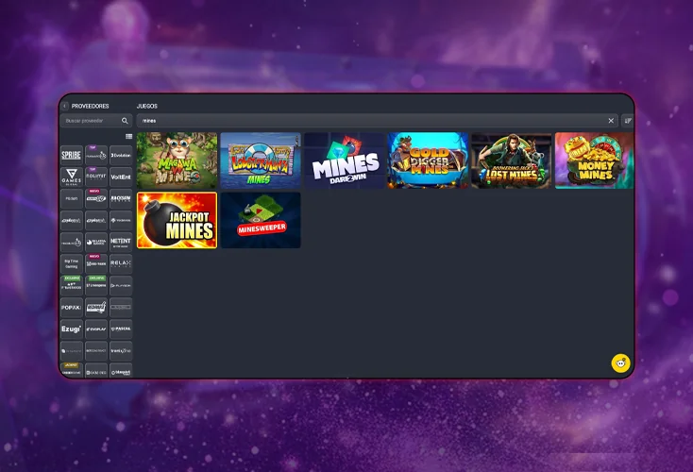Select the Hacksaw Gaming provider
The height and width of the screenshot is (472, 693).
121,198
